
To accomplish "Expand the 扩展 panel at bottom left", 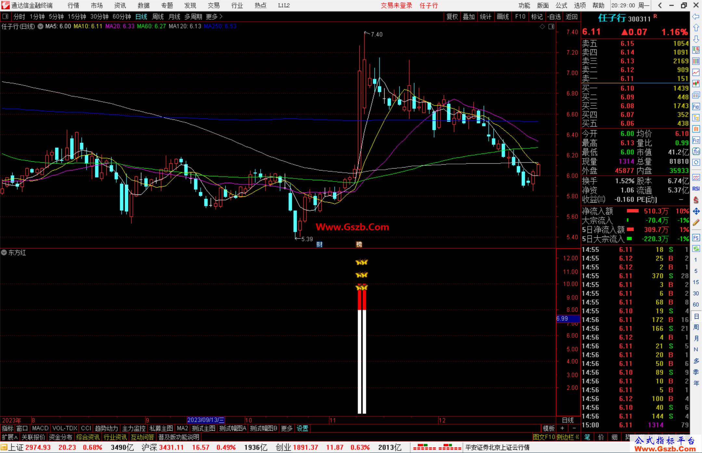I will point(9,437).
